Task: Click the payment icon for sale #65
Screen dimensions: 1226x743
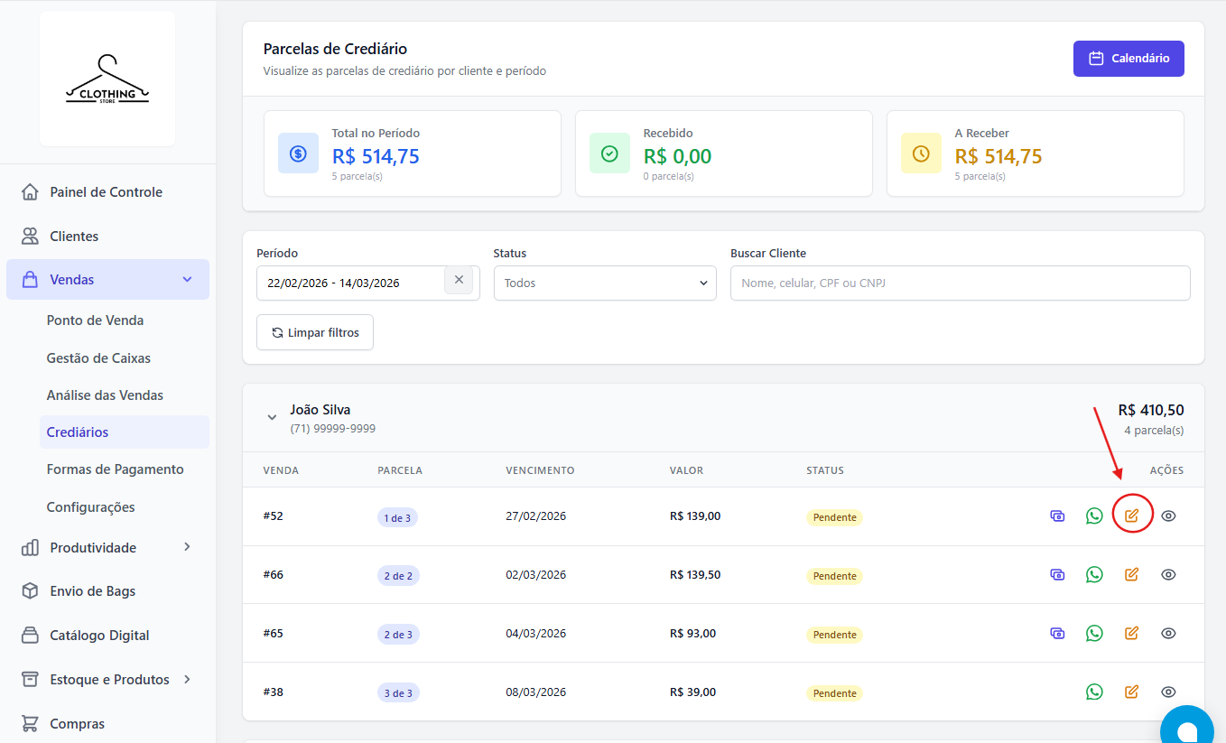Action: (1057, 634)
